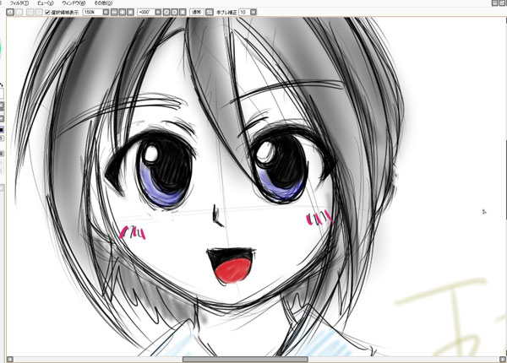Zoom in with the plus icon
This screenshot has height=363, width=507.
(x=123, y=13)
